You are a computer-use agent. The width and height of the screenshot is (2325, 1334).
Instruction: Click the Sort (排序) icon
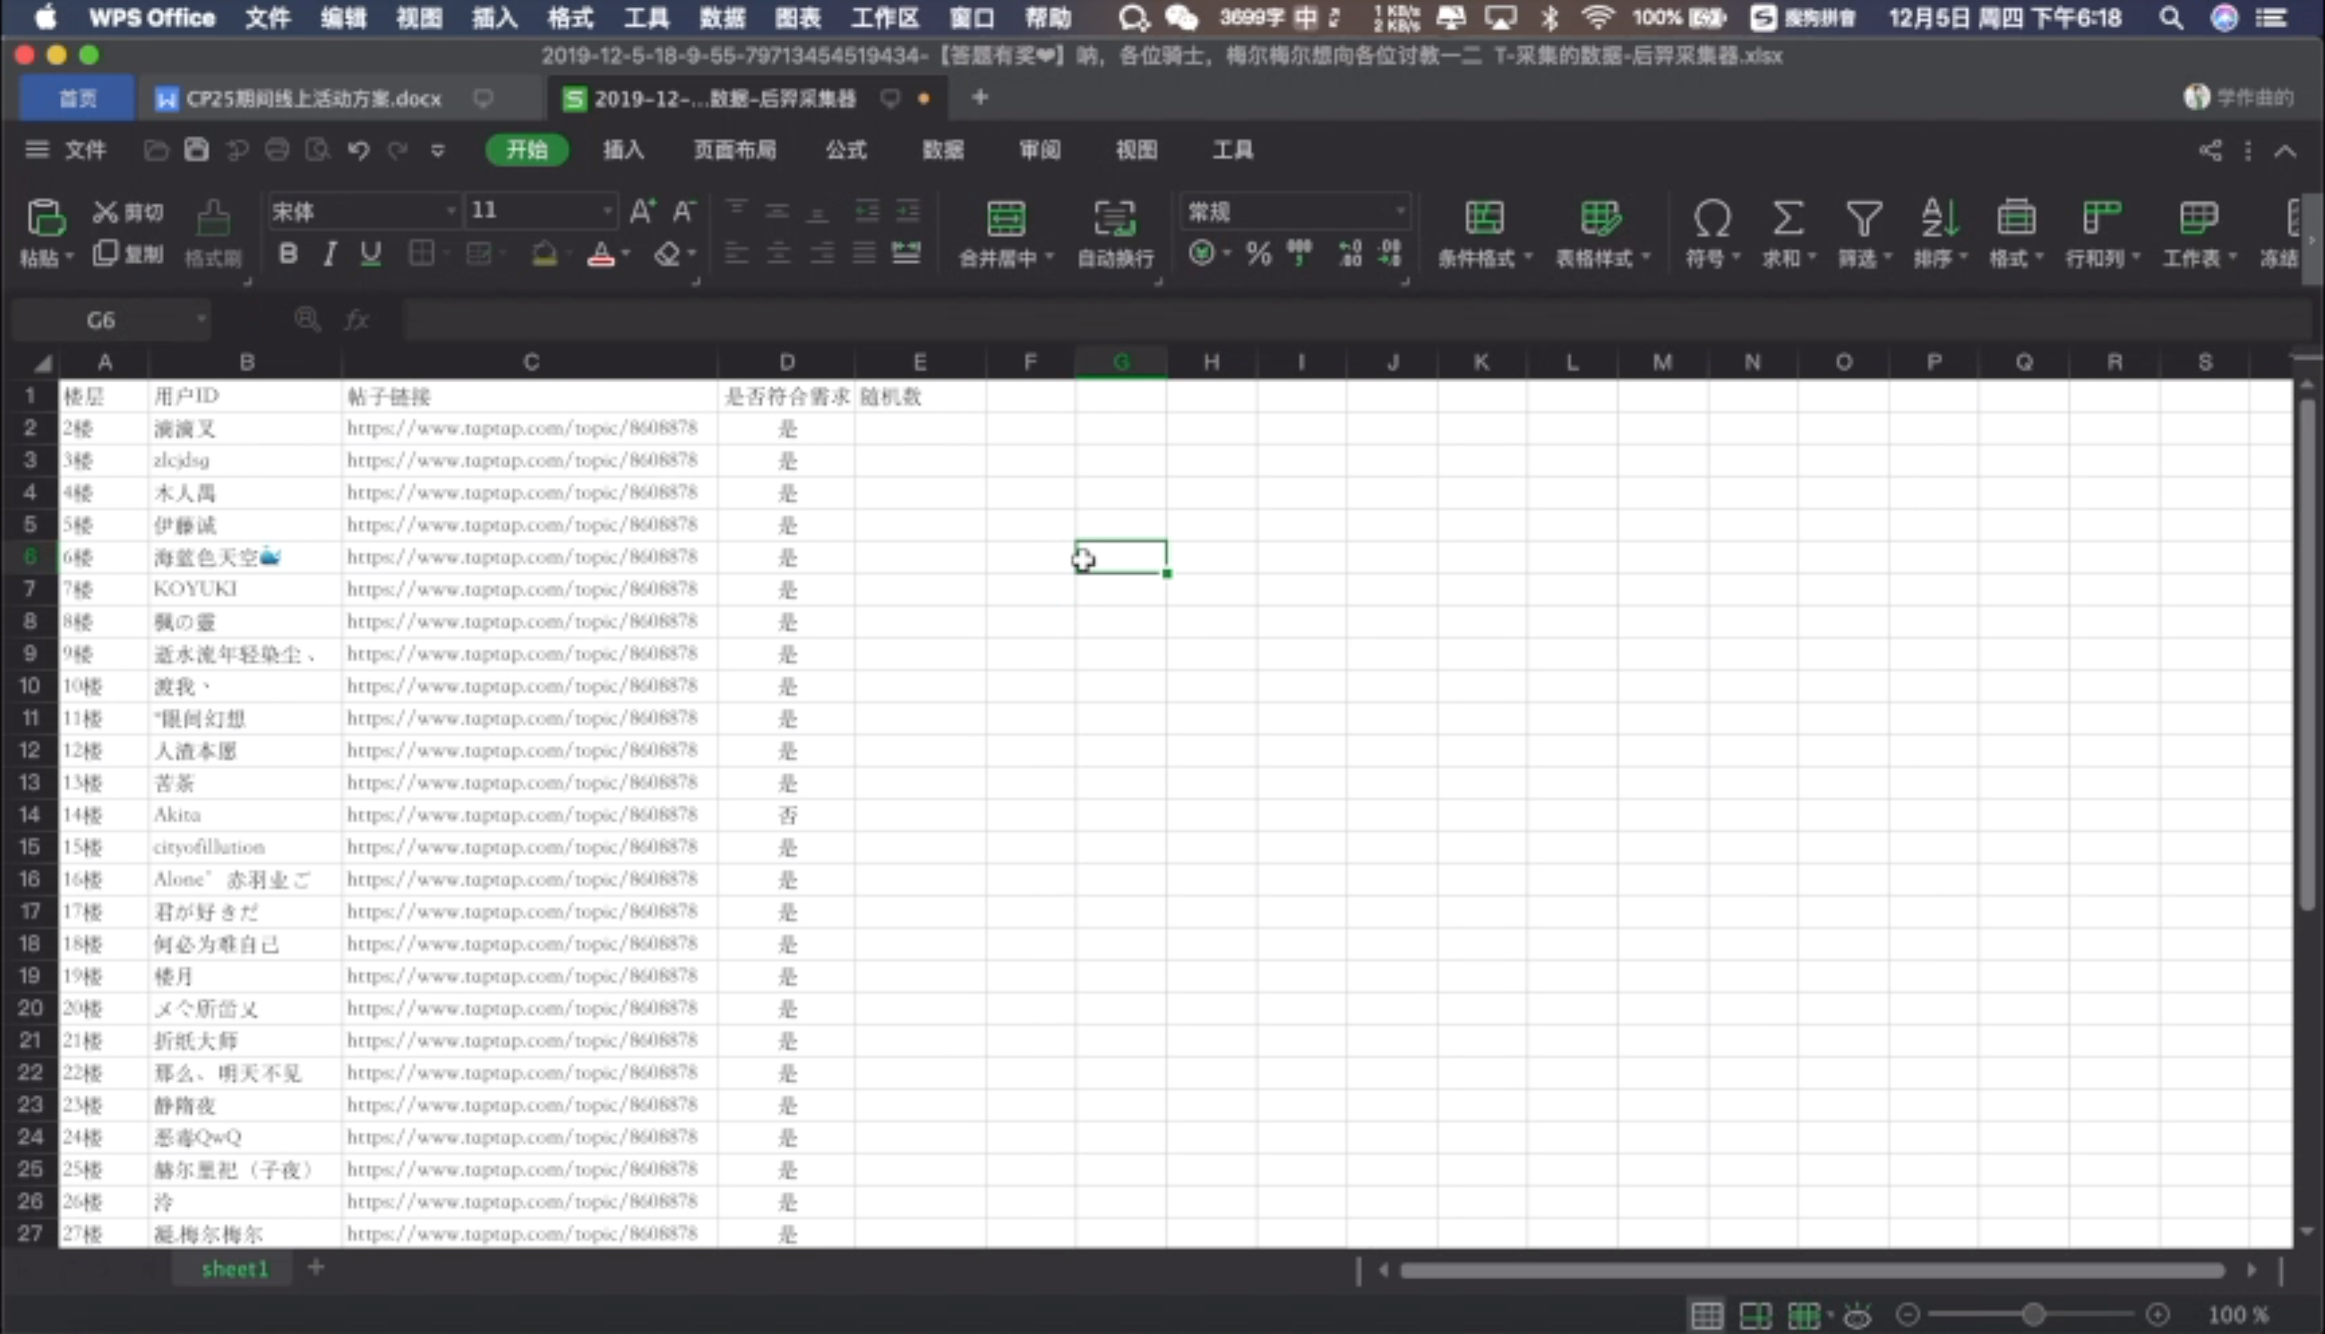(x=1939, y=218)
